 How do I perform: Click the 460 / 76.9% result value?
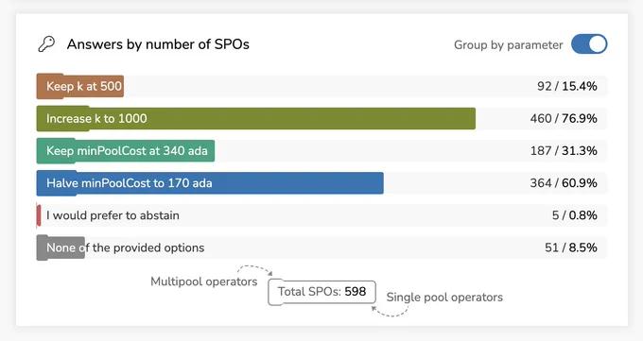(564, 118)
